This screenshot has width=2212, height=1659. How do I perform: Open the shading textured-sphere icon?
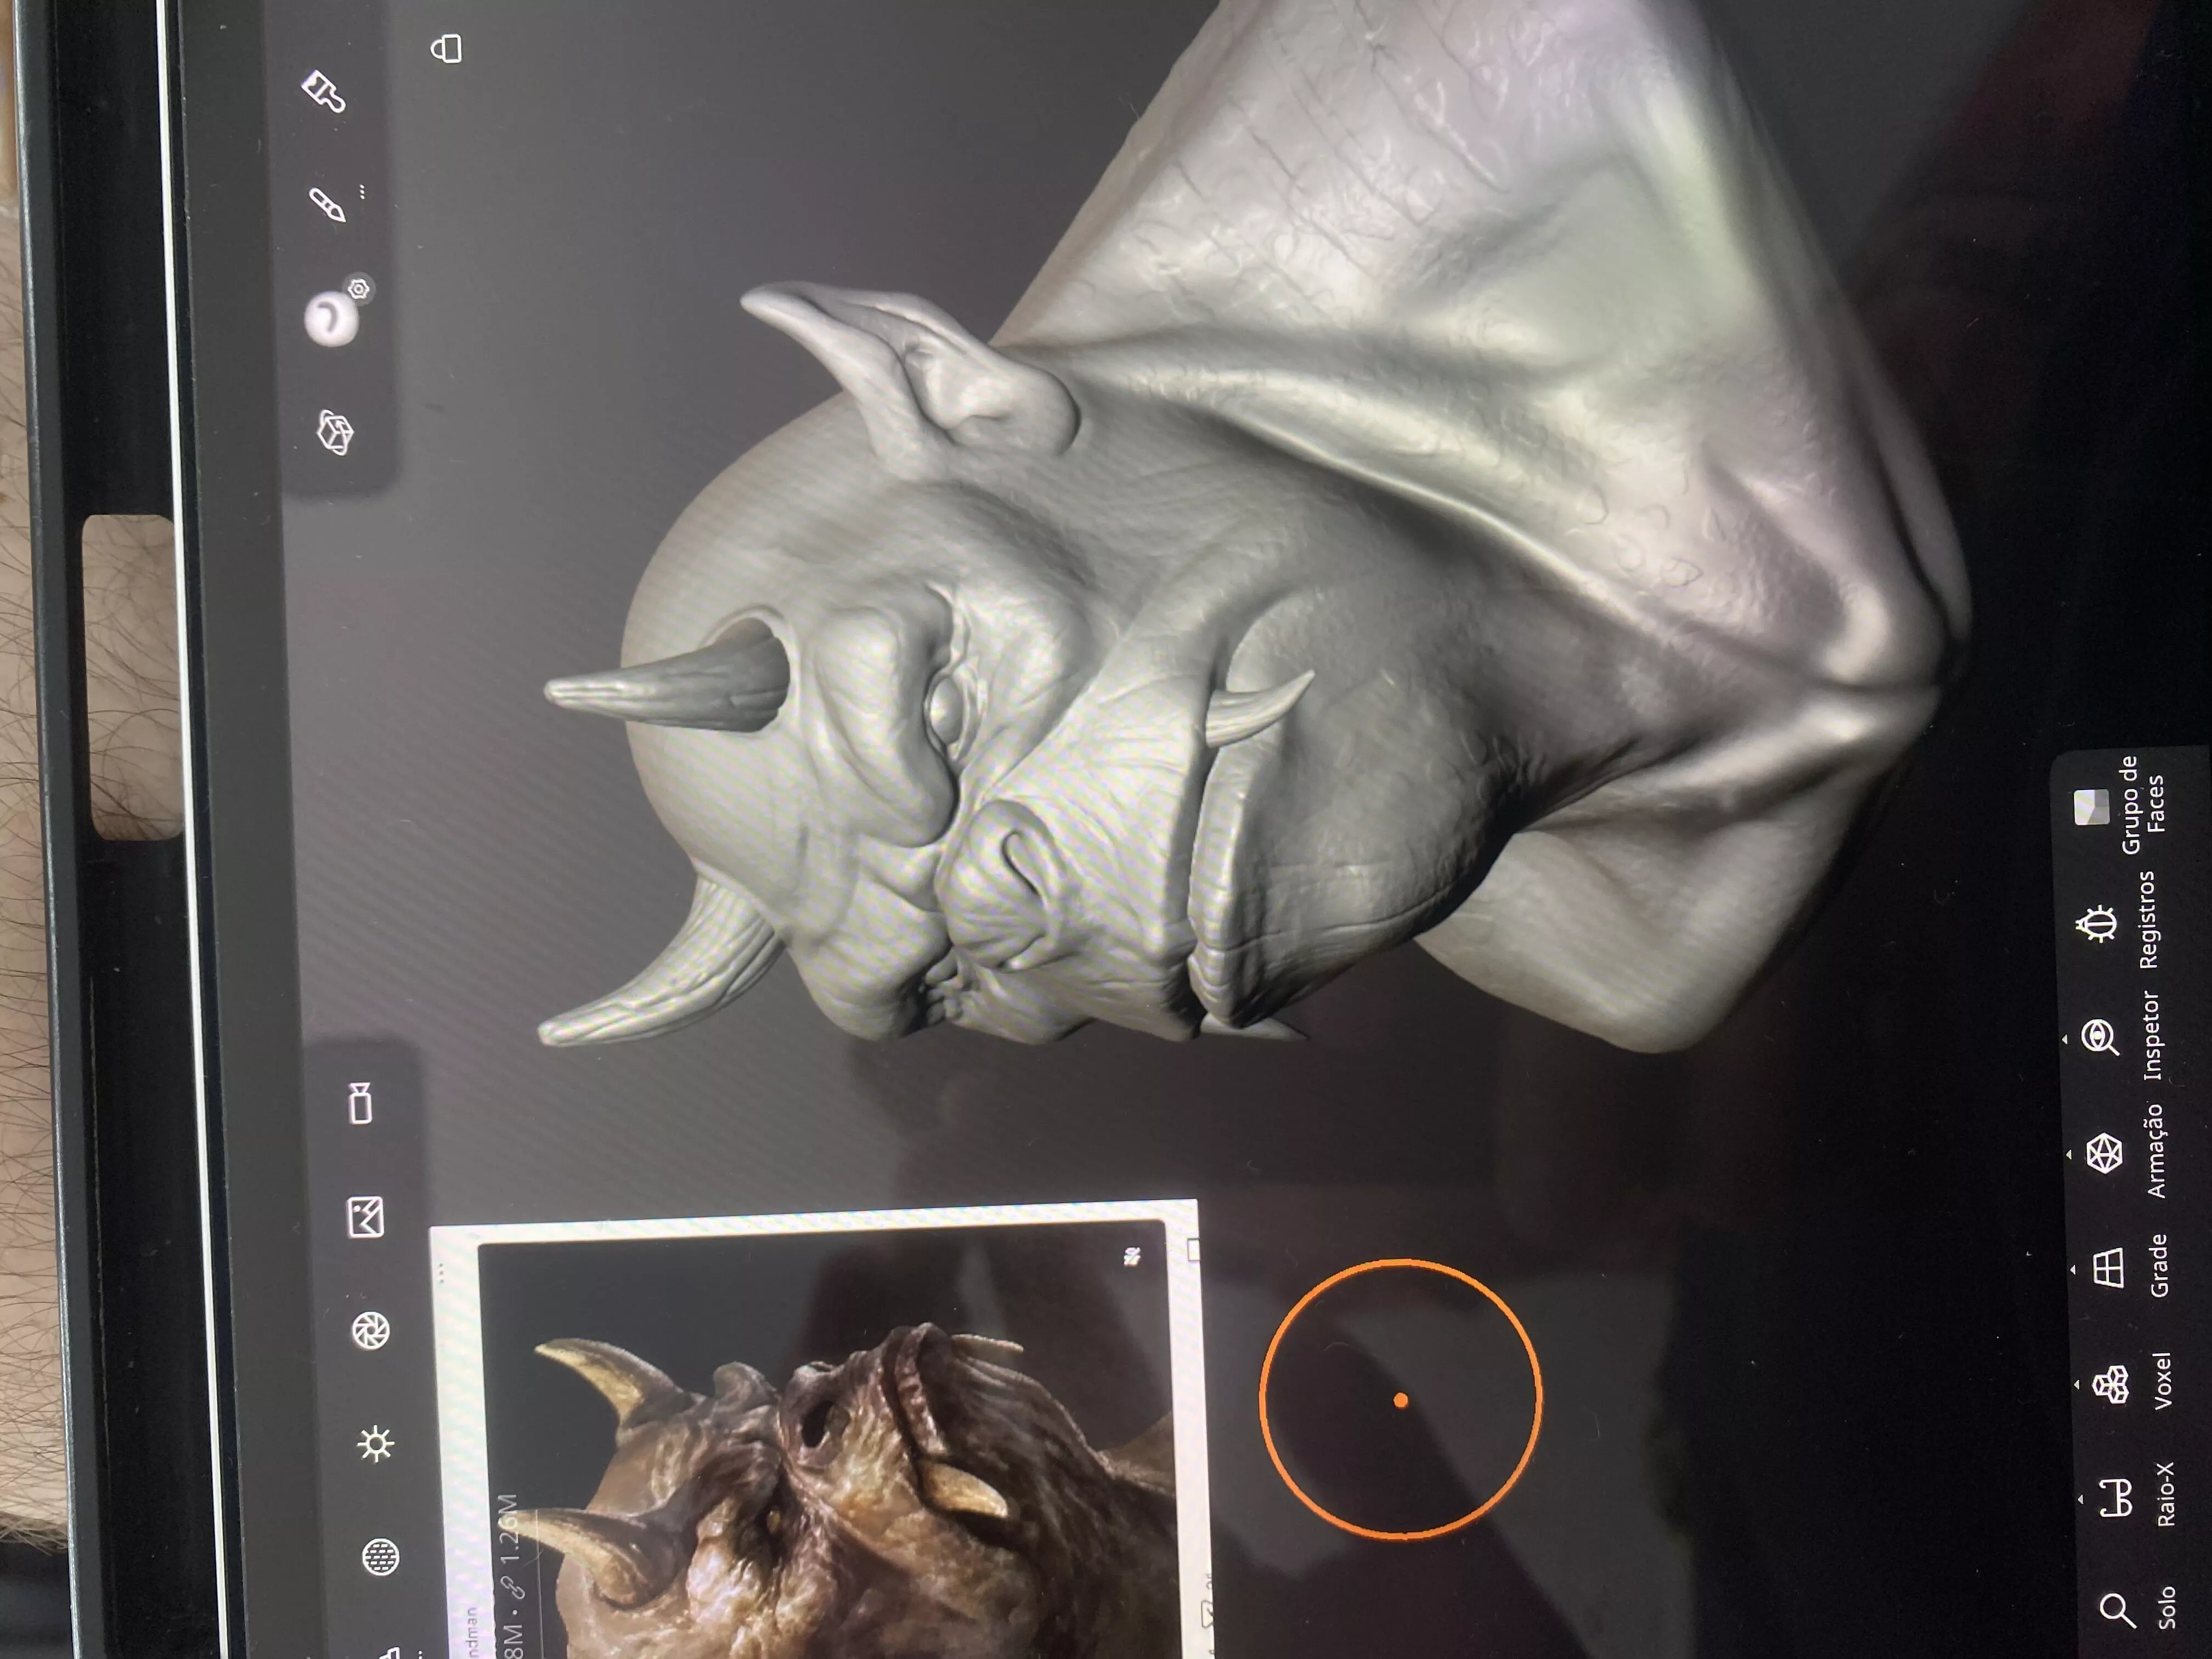click(x=380, y=1557)
